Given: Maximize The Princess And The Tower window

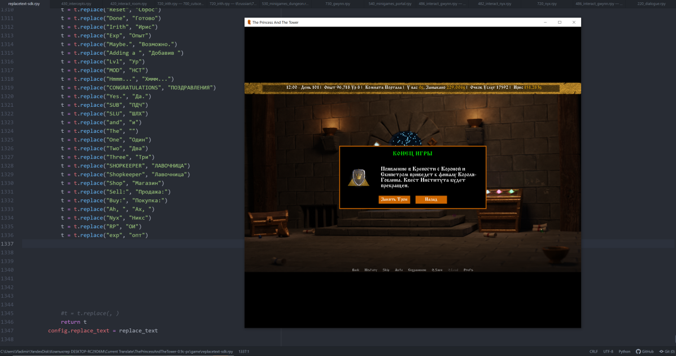Looking at the screenshot, I should [x=560, y=22].
